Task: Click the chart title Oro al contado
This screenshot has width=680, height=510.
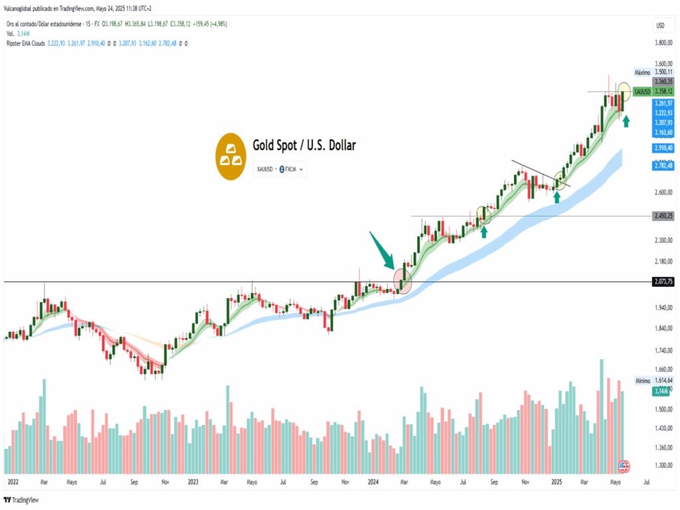Action: pyautogui.click(x=40, y=23)
